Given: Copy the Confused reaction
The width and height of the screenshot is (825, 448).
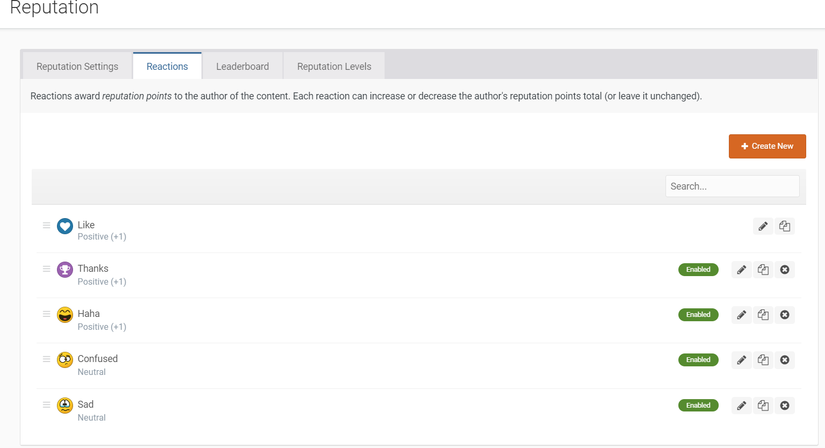Looking at the screenshot, I should (763, 360).
